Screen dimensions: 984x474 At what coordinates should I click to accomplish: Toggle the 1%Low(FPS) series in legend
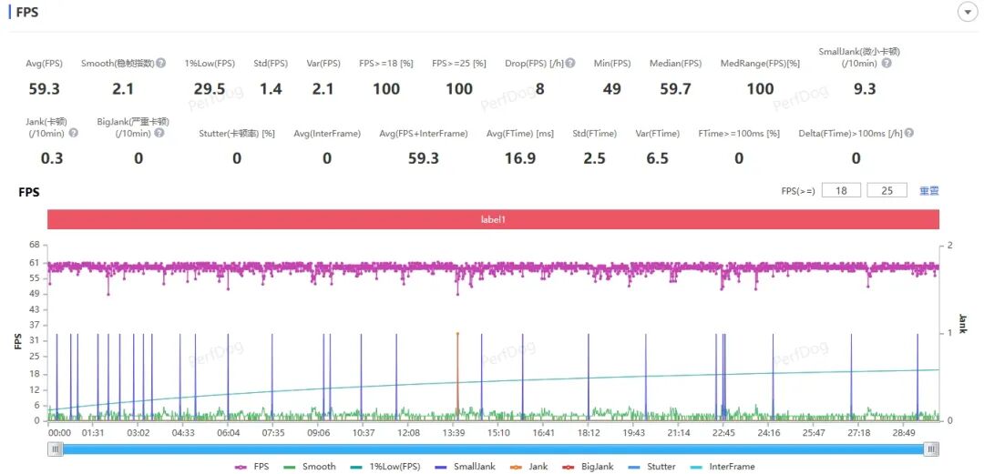[384, 467]
